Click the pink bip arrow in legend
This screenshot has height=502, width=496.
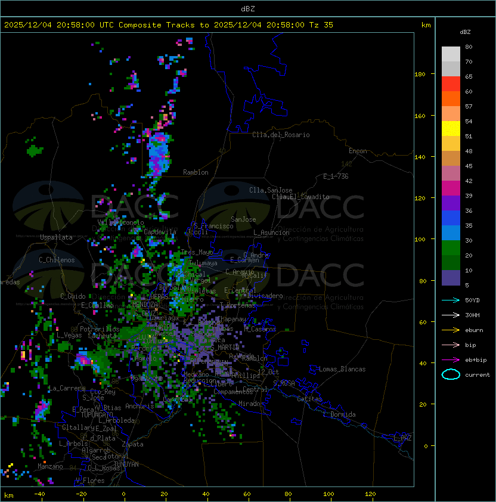click(x=451, y=345)
